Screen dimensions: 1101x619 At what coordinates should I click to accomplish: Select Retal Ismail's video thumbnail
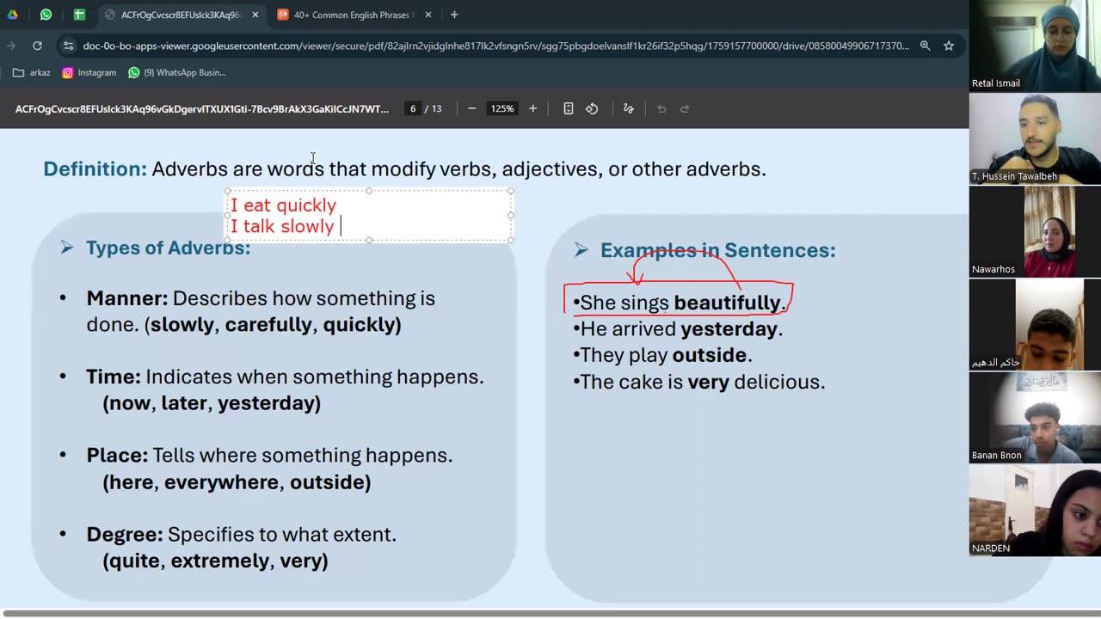1035,46
